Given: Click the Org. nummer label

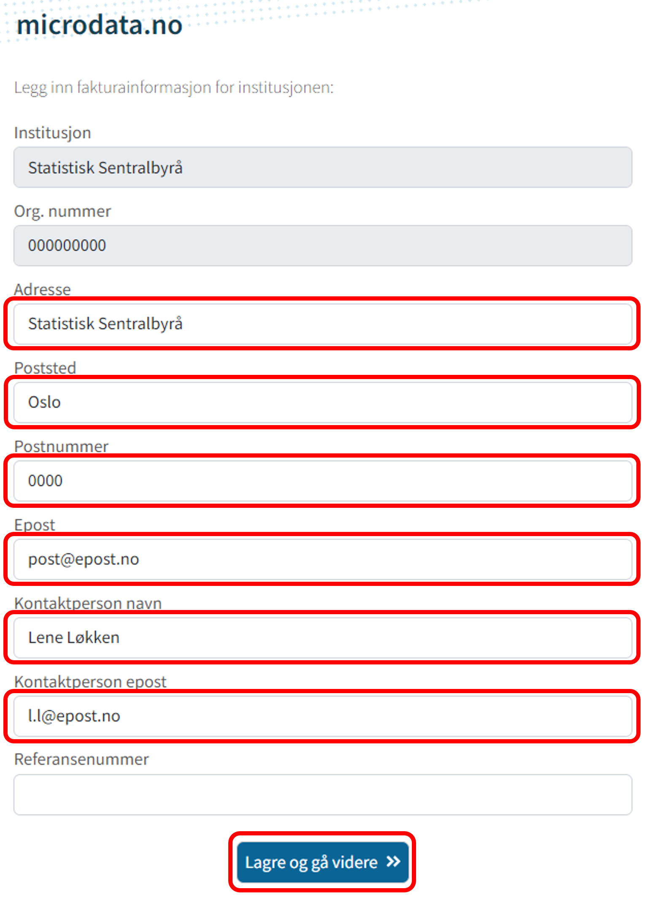Looking at the screenshot, I should click(62, 211).
